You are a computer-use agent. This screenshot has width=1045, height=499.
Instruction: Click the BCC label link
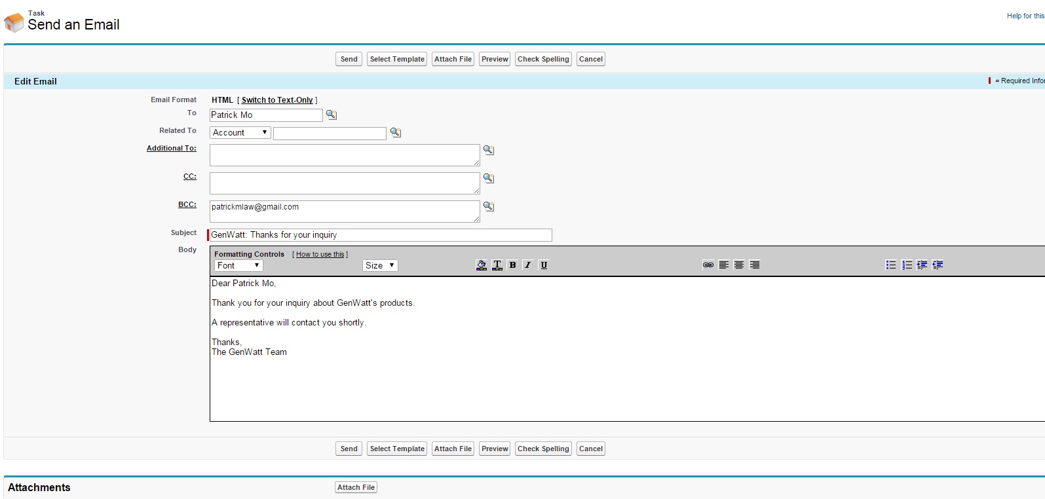[x=187, y=205]
